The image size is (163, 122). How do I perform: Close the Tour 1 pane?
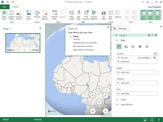tap(40, 28)
